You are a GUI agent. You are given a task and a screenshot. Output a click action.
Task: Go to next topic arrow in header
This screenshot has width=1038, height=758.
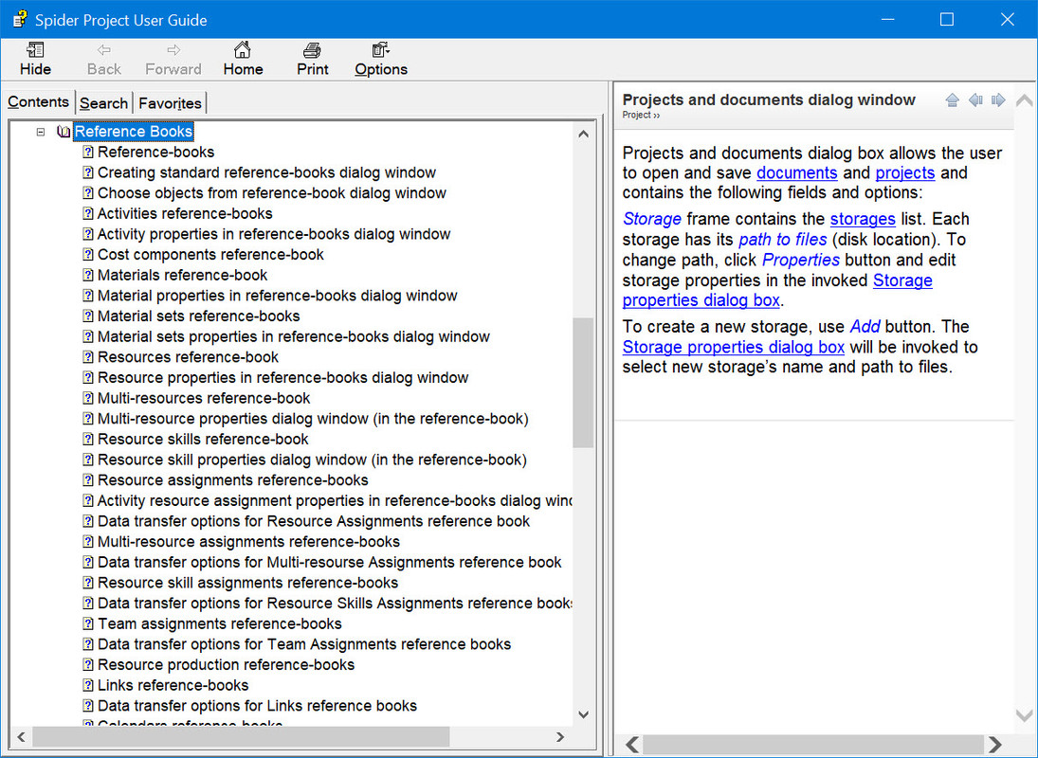[998, 99]
